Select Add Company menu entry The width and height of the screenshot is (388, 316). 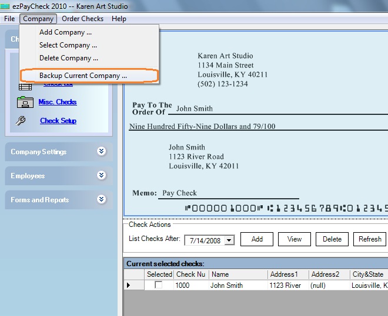point(65,32)
